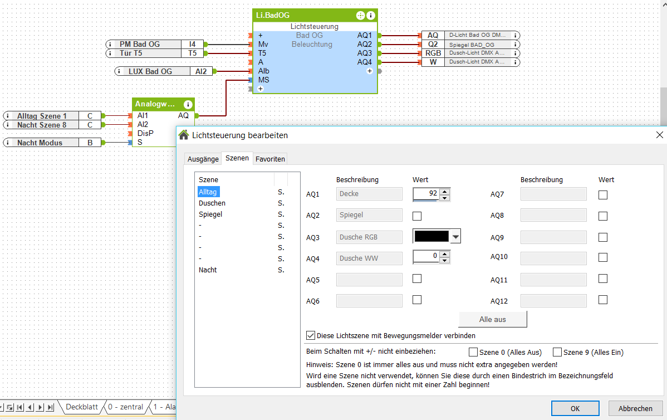Screen dimensions: 667x420
Task: Decrease the AQ4 Dusche WW value
Action: coord(444,260)
